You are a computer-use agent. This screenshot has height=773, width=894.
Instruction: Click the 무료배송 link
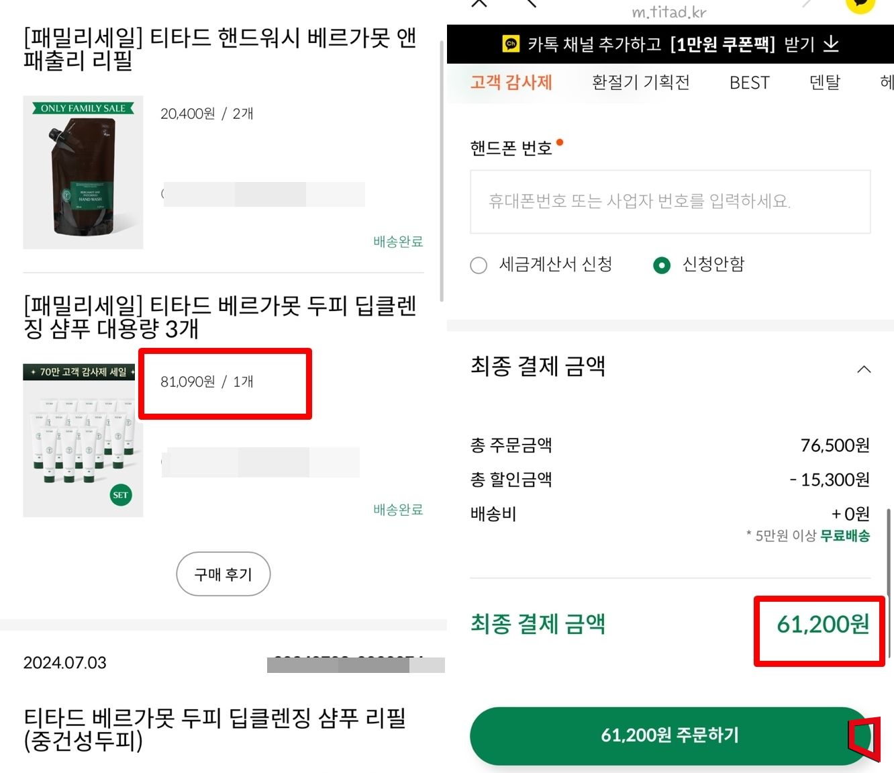(845, 537)
